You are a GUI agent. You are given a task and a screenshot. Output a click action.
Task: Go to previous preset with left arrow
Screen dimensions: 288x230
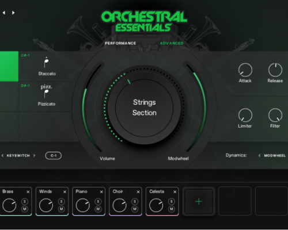click(x=4, y=13)
